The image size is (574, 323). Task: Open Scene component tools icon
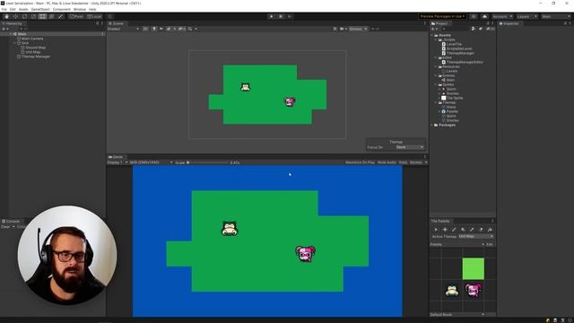[x=335, y=29]
